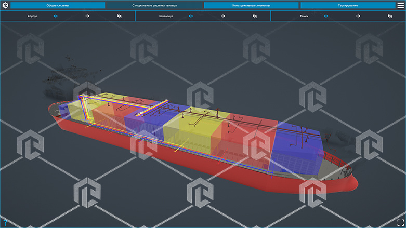Click the Танки label
406x228 pixels.
click(x=304, y=16)
